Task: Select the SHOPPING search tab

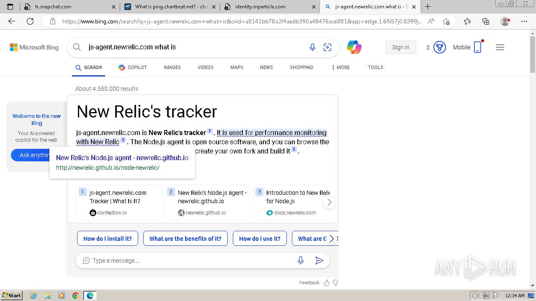Action: (301, 67)
